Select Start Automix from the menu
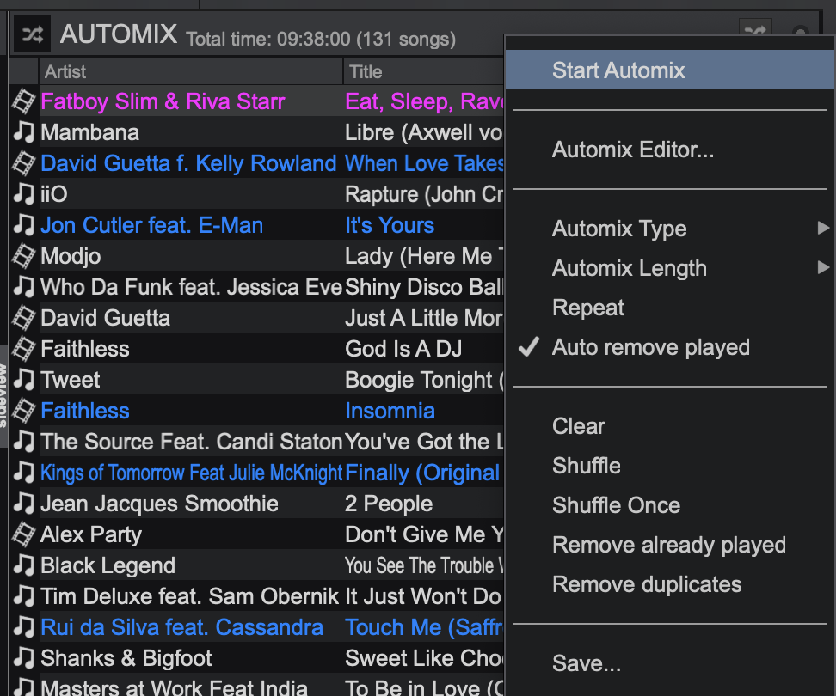The image size is (836, 696). pyautogui.click(x=618, y=70)
